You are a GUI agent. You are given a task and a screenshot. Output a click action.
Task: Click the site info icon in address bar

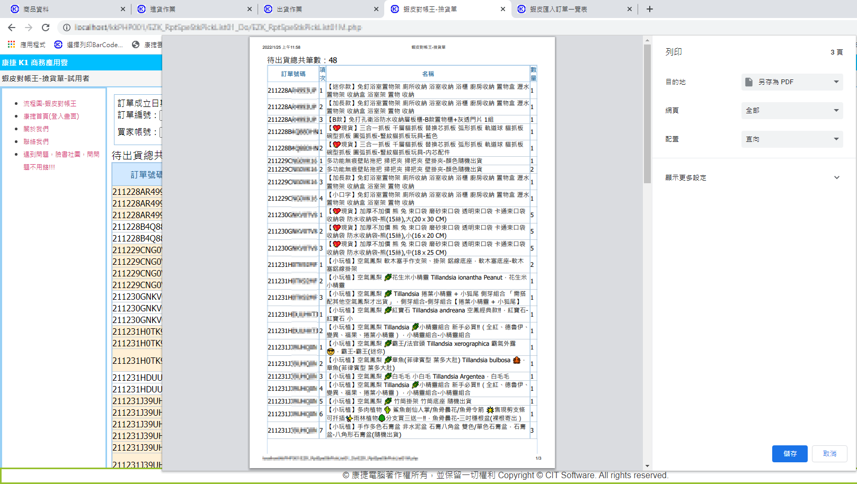tap(67, 28)
